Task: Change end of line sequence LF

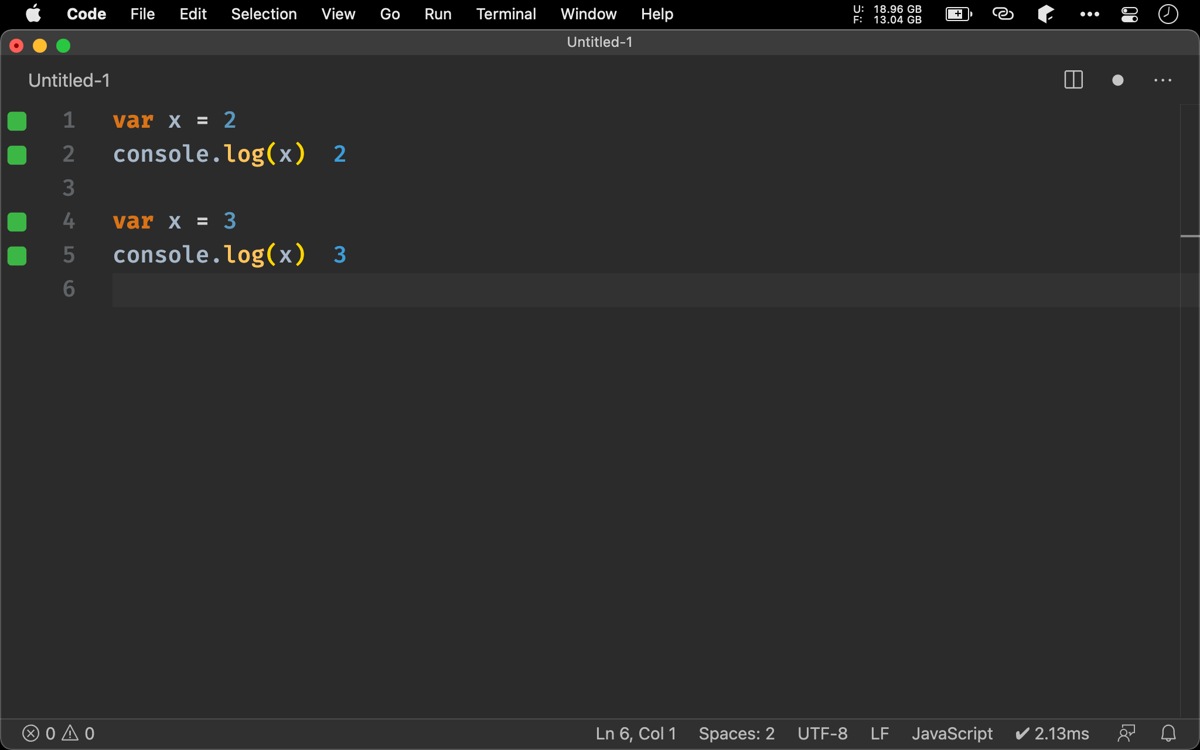Action: [879, 734]
